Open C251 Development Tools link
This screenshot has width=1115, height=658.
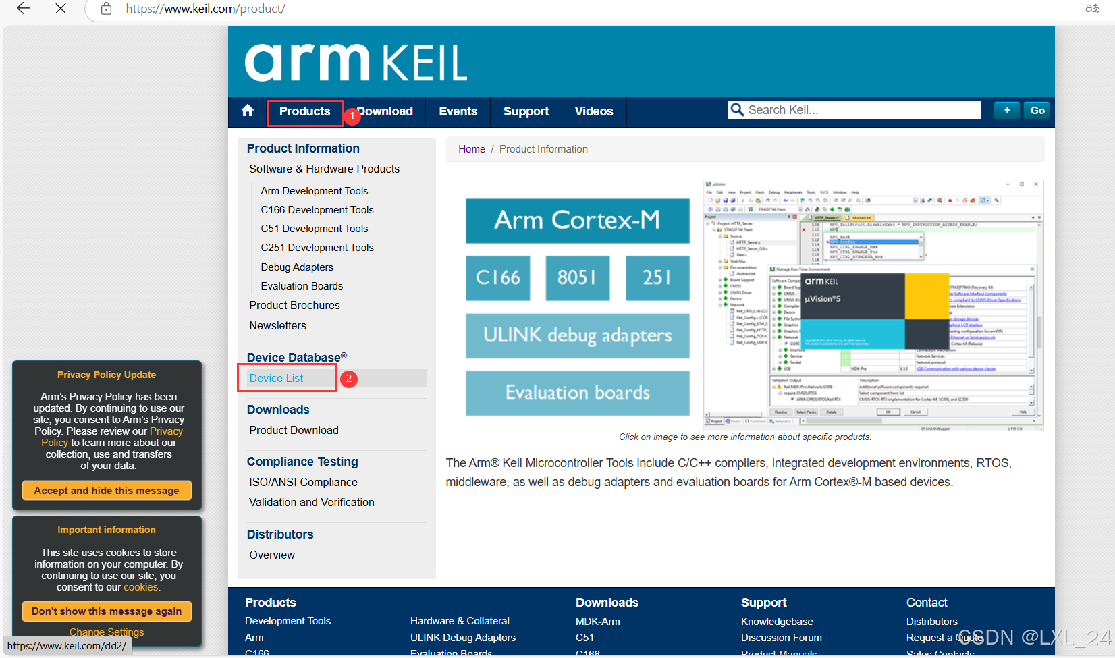click(x=317, y=248)
